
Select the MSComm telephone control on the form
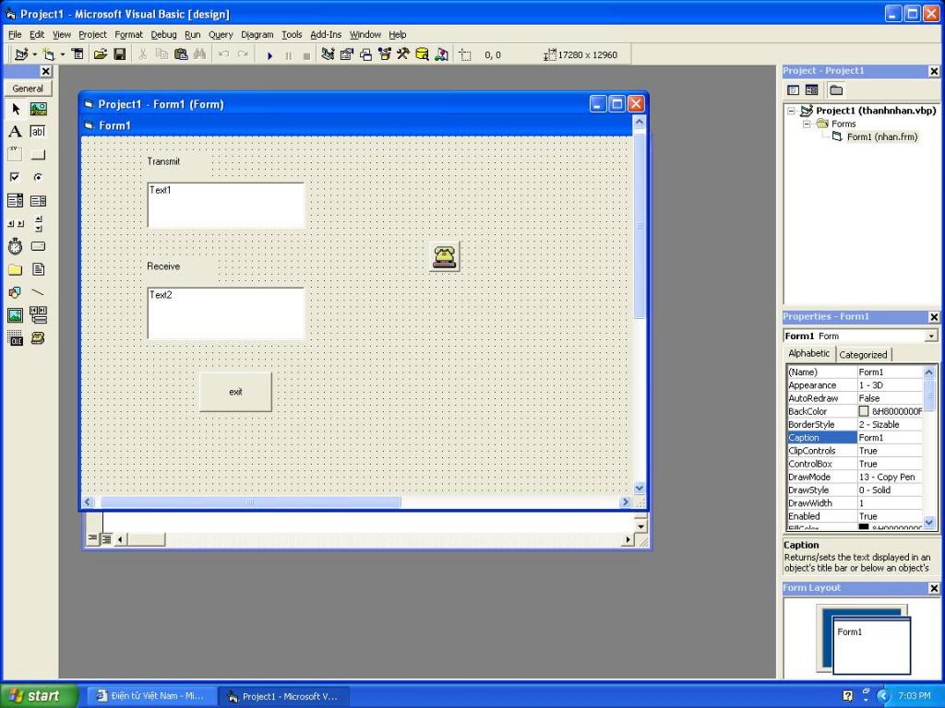click(445, 257)
